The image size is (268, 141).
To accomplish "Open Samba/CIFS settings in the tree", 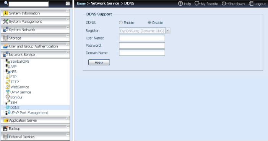I will (x=19, y=61).
